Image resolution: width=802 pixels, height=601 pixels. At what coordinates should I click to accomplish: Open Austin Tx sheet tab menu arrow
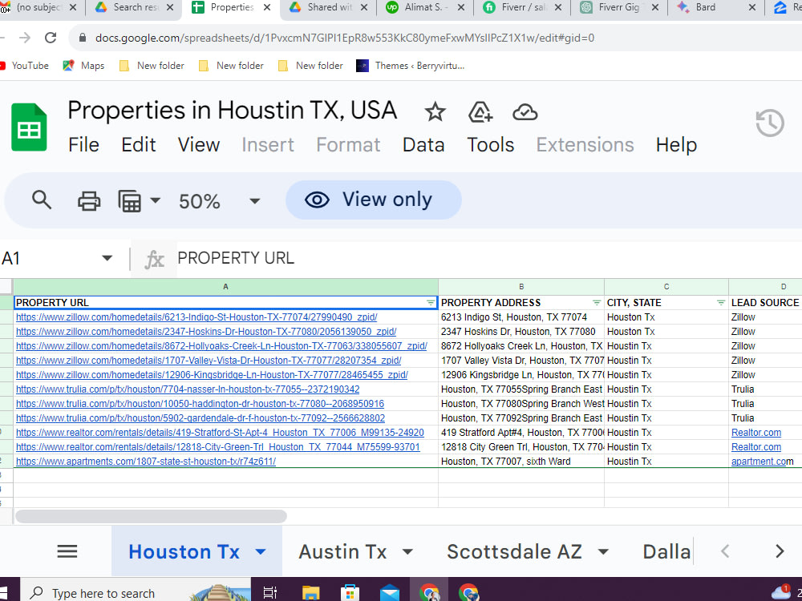click(x=407, y=551)
